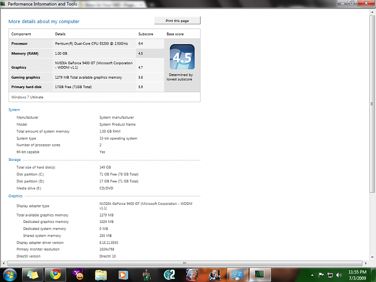This screenshot has width=376, height=282.
Task: Select the "Gaming graphics" row label
Action: (26, 78)
